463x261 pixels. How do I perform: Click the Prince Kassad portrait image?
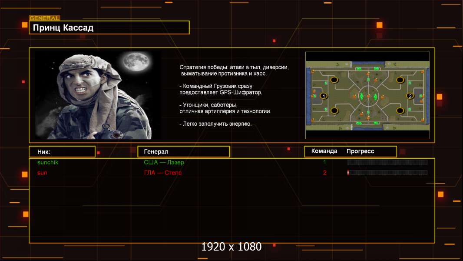tap(98, 95)
